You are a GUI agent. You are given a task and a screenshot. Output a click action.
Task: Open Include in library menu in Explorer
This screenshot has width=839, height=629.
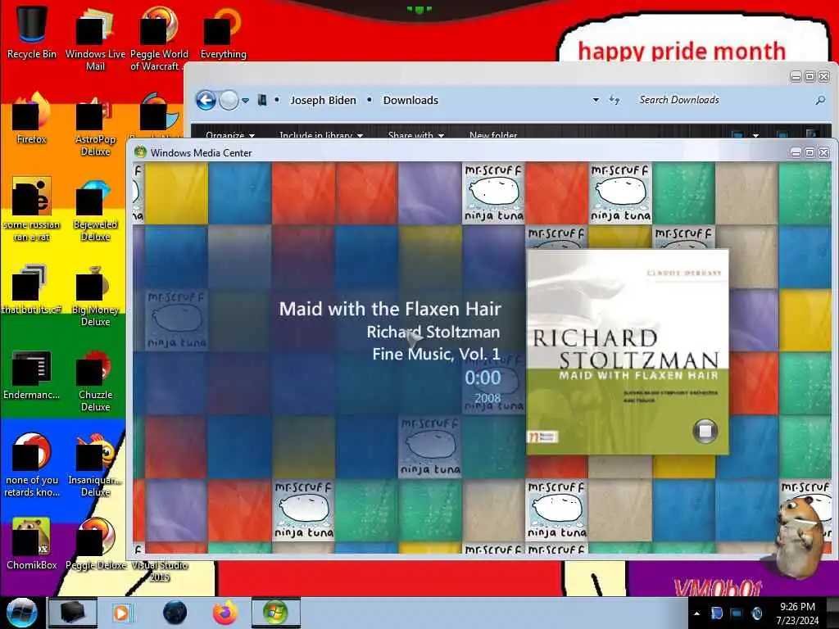321,135
